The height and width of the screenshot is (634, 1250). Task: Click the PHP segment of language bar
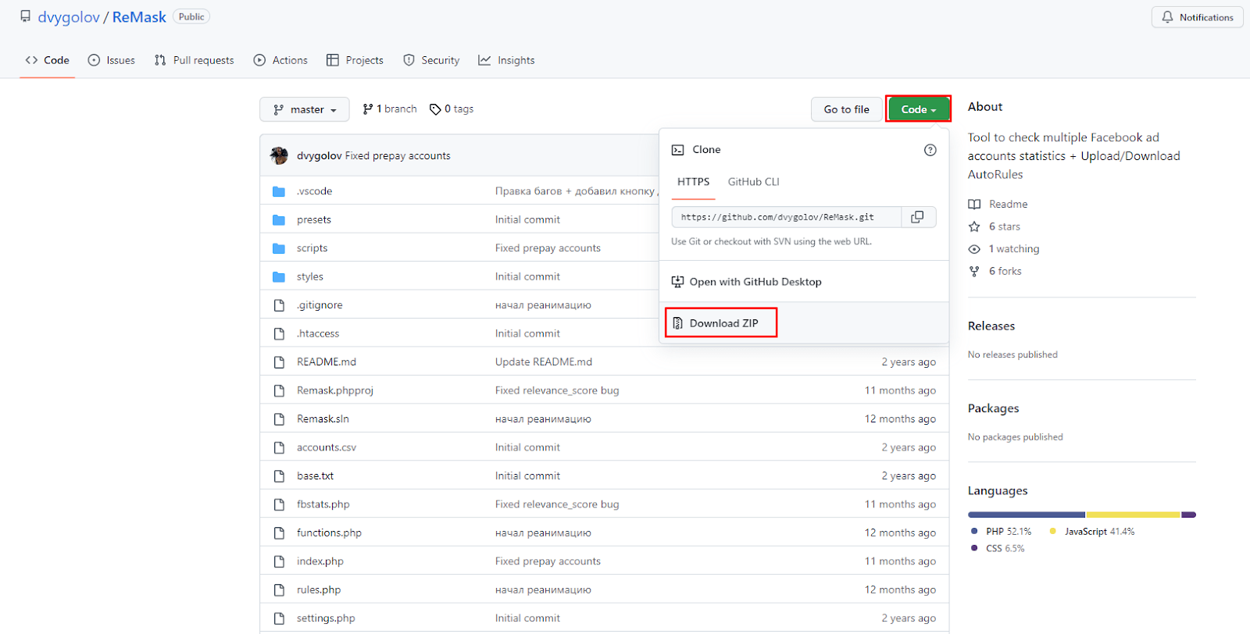(1027, 515)
